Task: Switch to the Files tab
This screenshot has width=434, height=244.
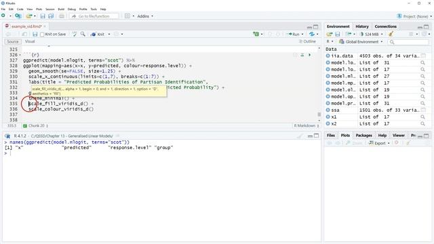Action: [x=331, y=136]
